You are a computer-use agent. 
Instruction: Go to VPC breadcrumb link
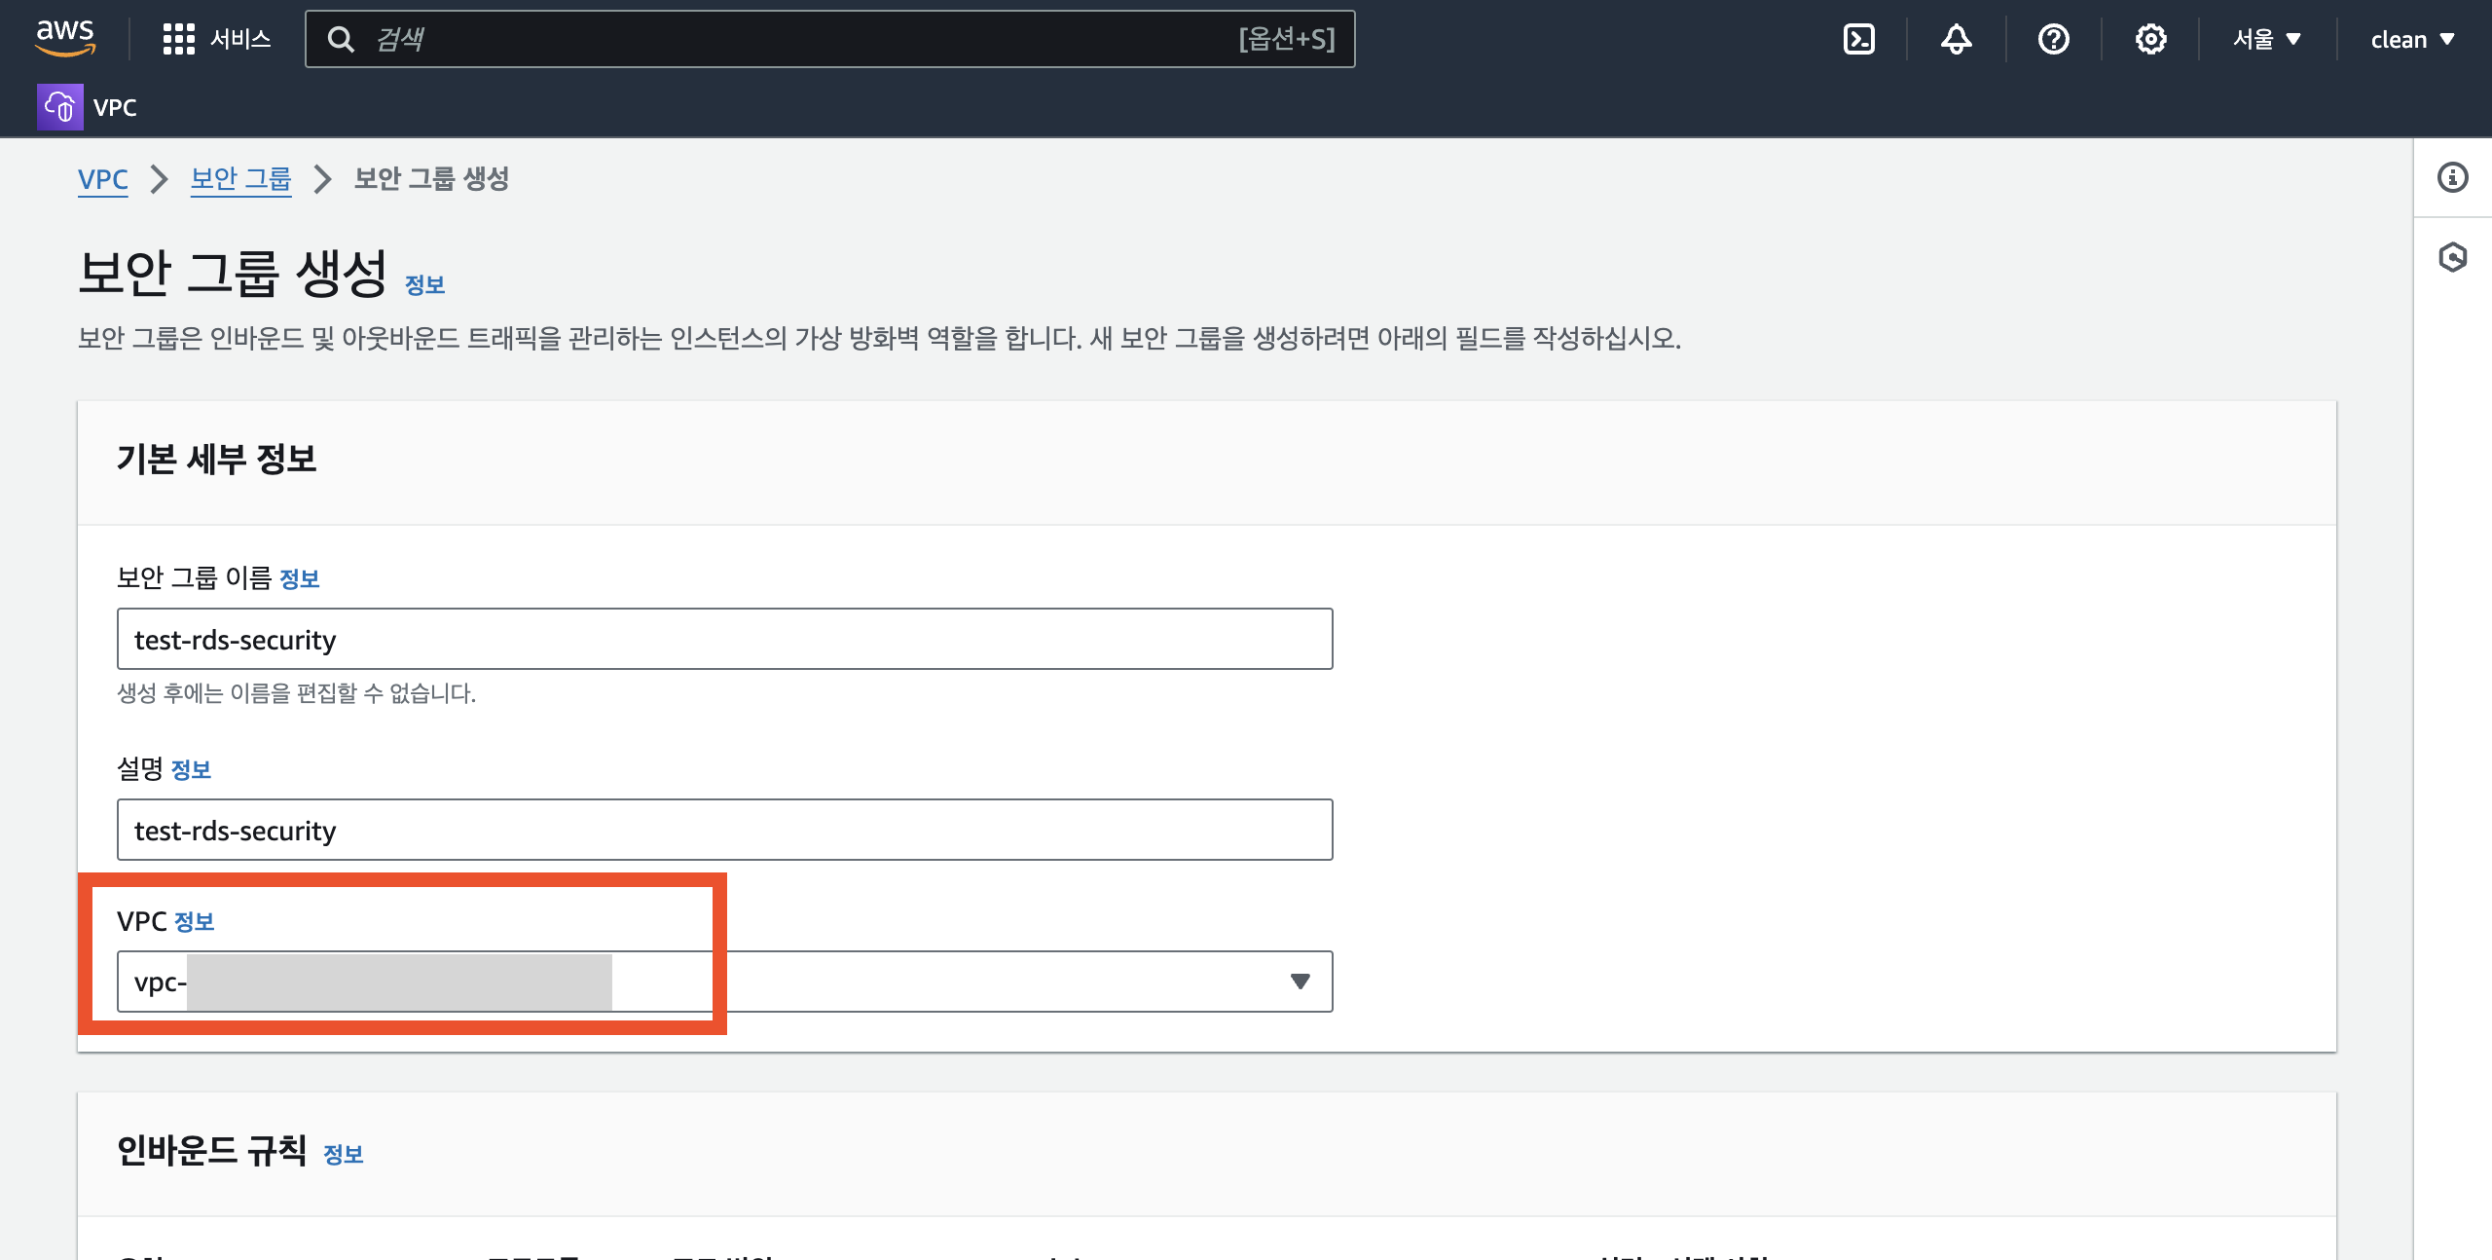(x=102, y=179)
